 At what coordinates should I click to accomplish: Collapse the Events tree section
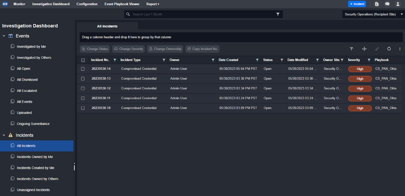pyautogui.click(x=4, y=36)
